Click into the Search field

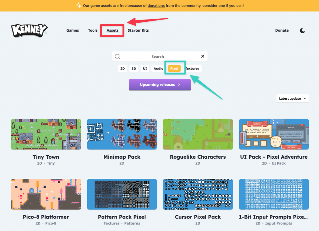point(160,57)
